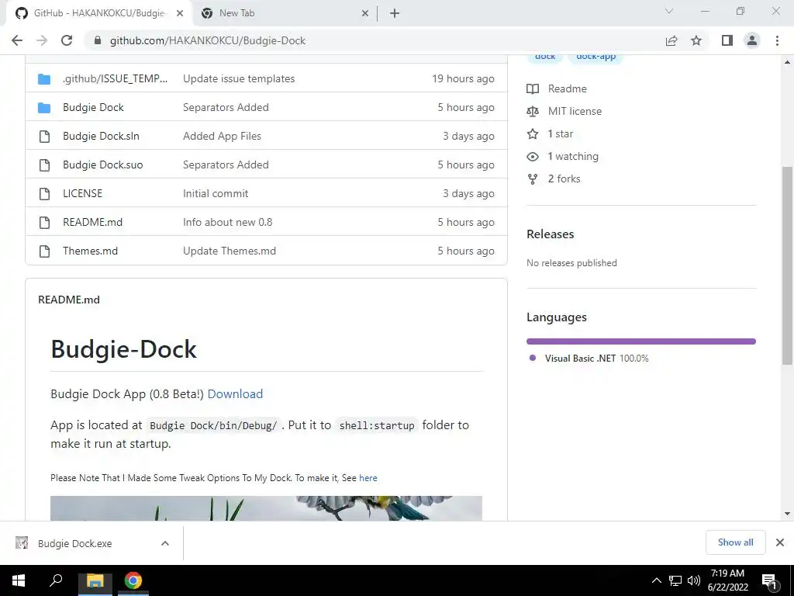The image size is (794, 596).
Task: Click the Budgie Dock folder icon
Action: (44, 107)
